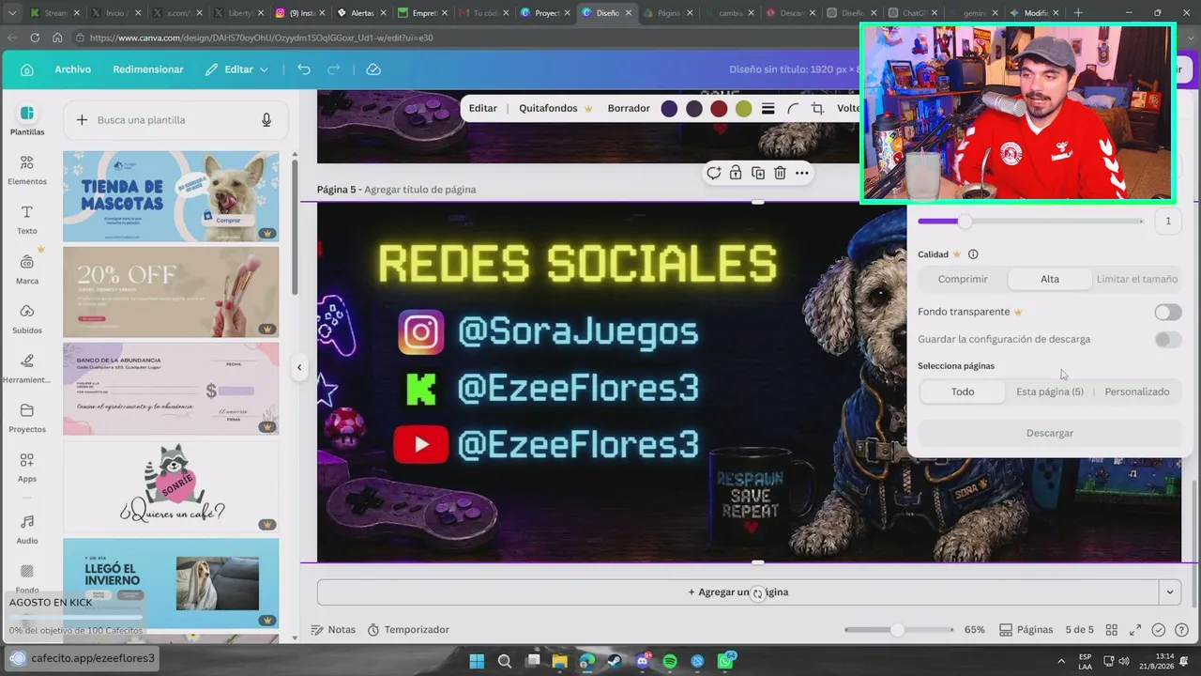Go to Canva home icon

pyautogui.click(x=27, y=69)
